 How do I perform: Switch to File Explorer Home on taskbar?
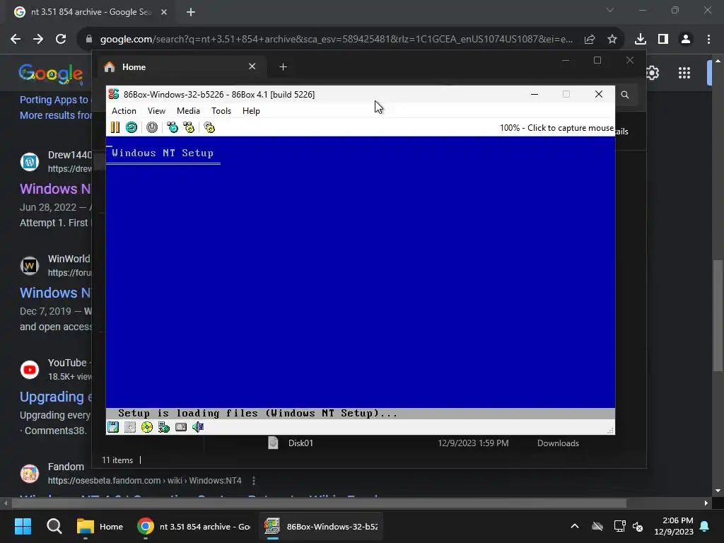pyautogui.click(x=100, y=526)
